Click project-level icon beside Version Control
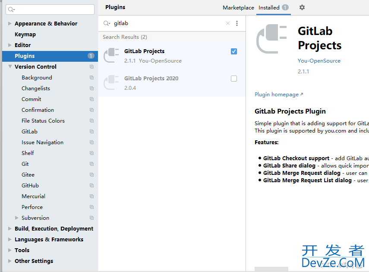Viewport: 369px width, 272px height. pyautogui.click(x=92, y=67)
